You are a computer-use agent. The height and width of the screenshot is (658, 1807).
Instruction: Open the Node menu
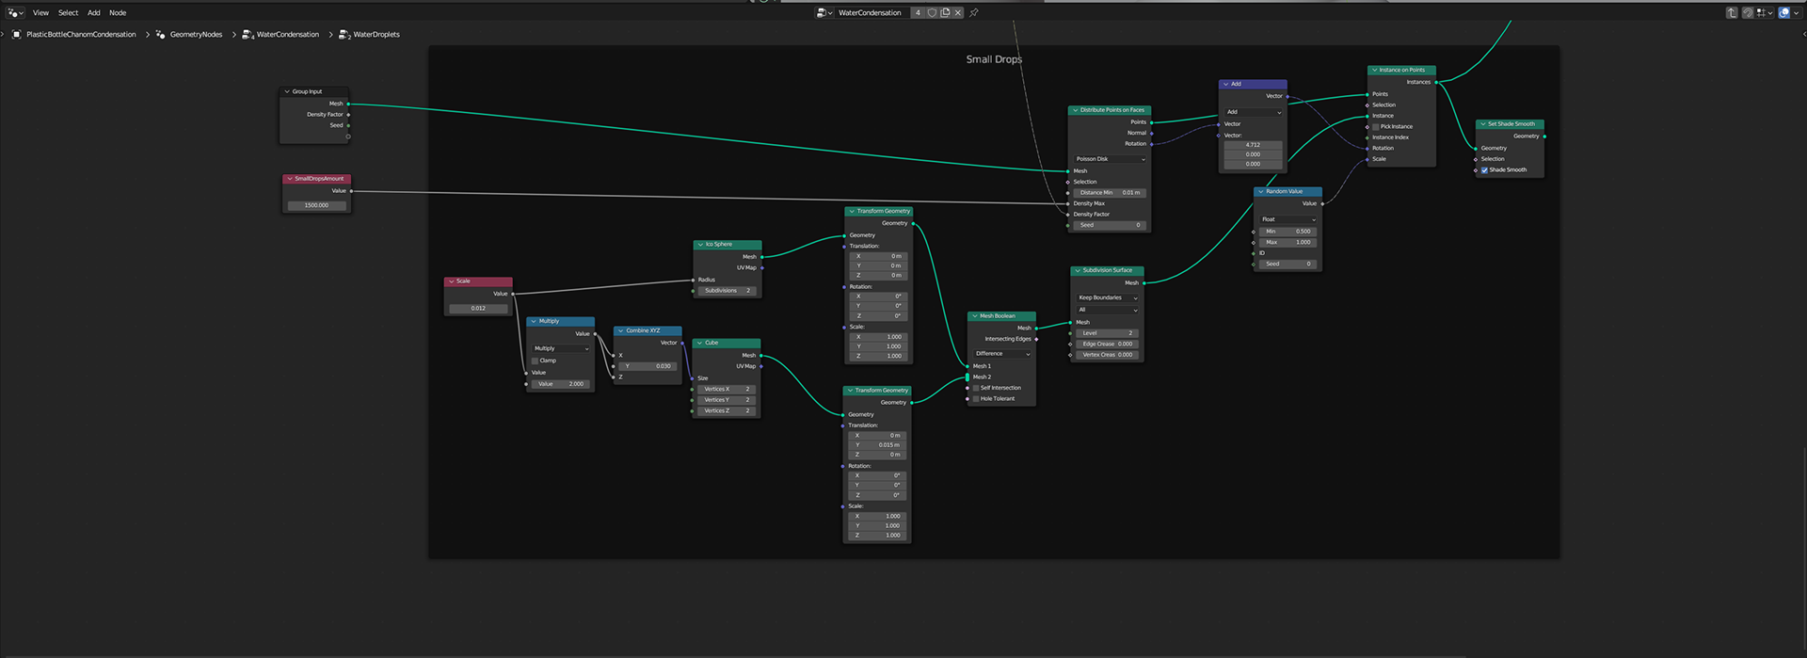[x=118, y=12]
